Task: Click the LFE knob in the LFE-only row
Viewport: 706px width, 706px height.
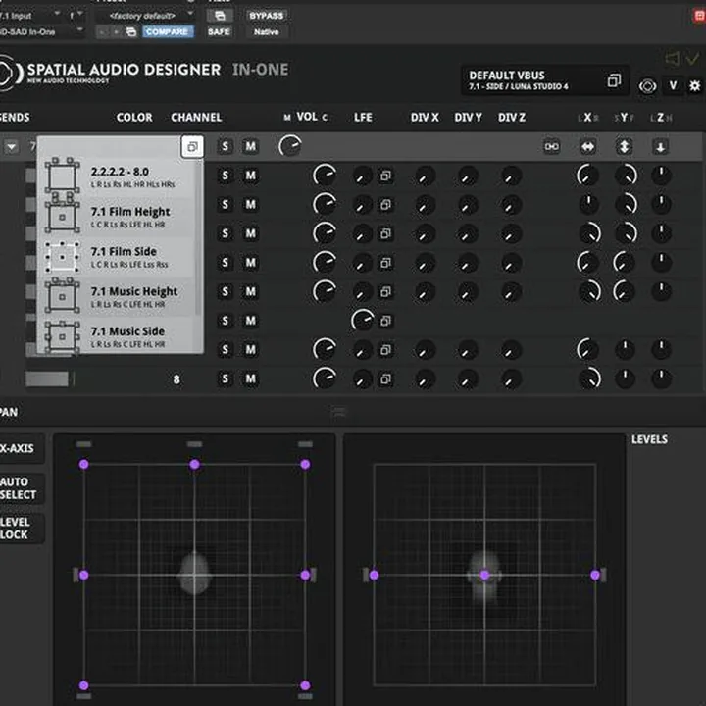Action: pyautogui.click(x=363, y=320)
